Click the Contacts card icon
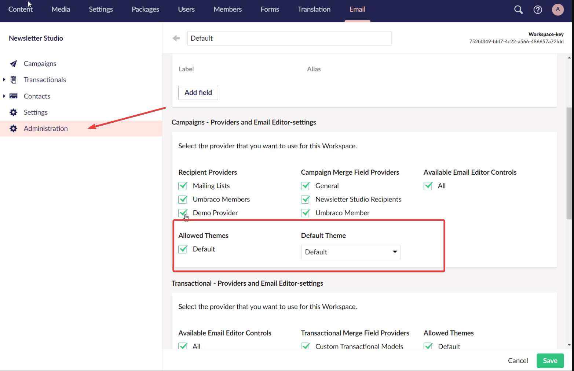This screenshot has height=371, width=574. click(x=14, y=96)
